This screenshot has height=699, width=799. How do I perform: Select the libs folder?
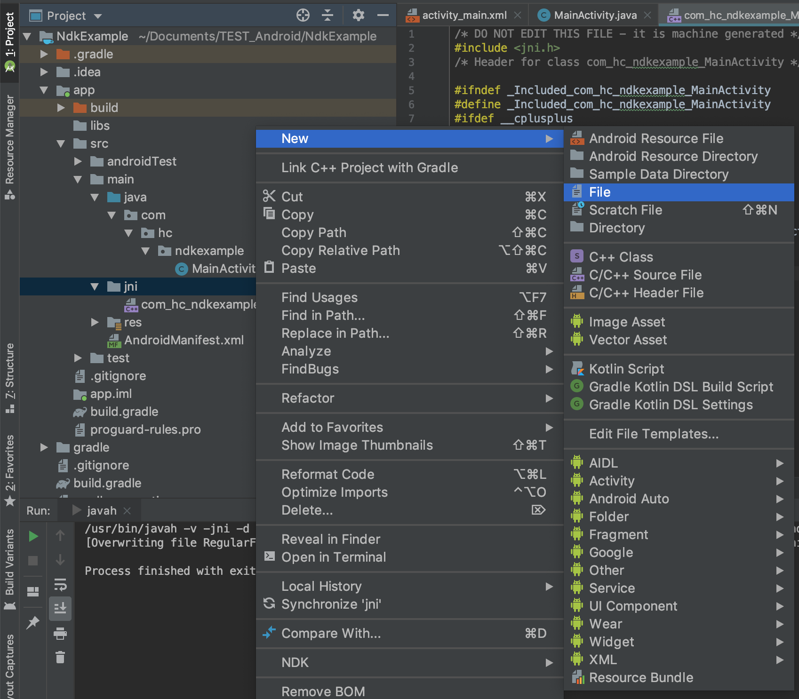point(100,126)
